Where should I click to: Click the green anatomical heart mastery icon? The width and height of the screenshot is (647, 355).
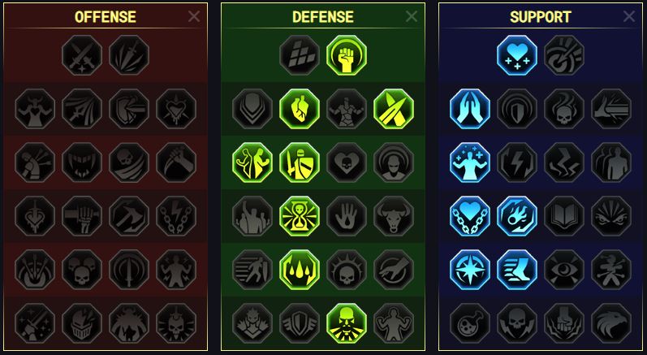click(x=300, y=109)
